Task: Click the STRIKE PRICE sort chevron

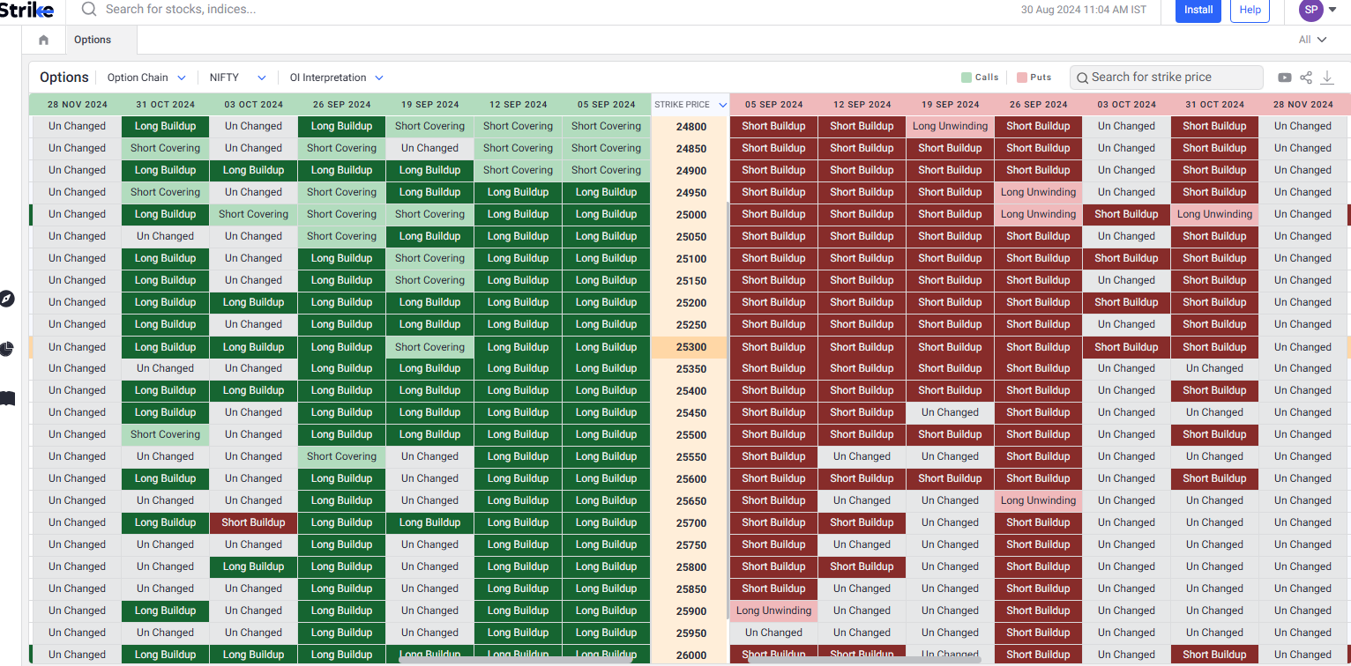Action: click(723, 105)
